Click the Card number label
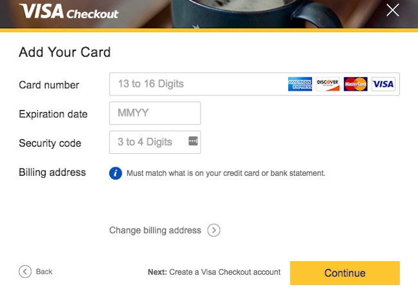Screen dimensions: 418x289 49,85
